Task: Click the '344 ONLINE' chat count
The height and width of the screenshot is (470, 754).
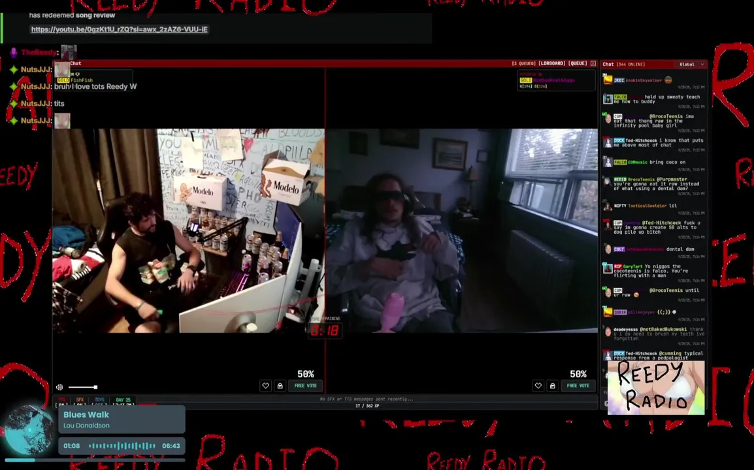Action: (x=631, y=65)
